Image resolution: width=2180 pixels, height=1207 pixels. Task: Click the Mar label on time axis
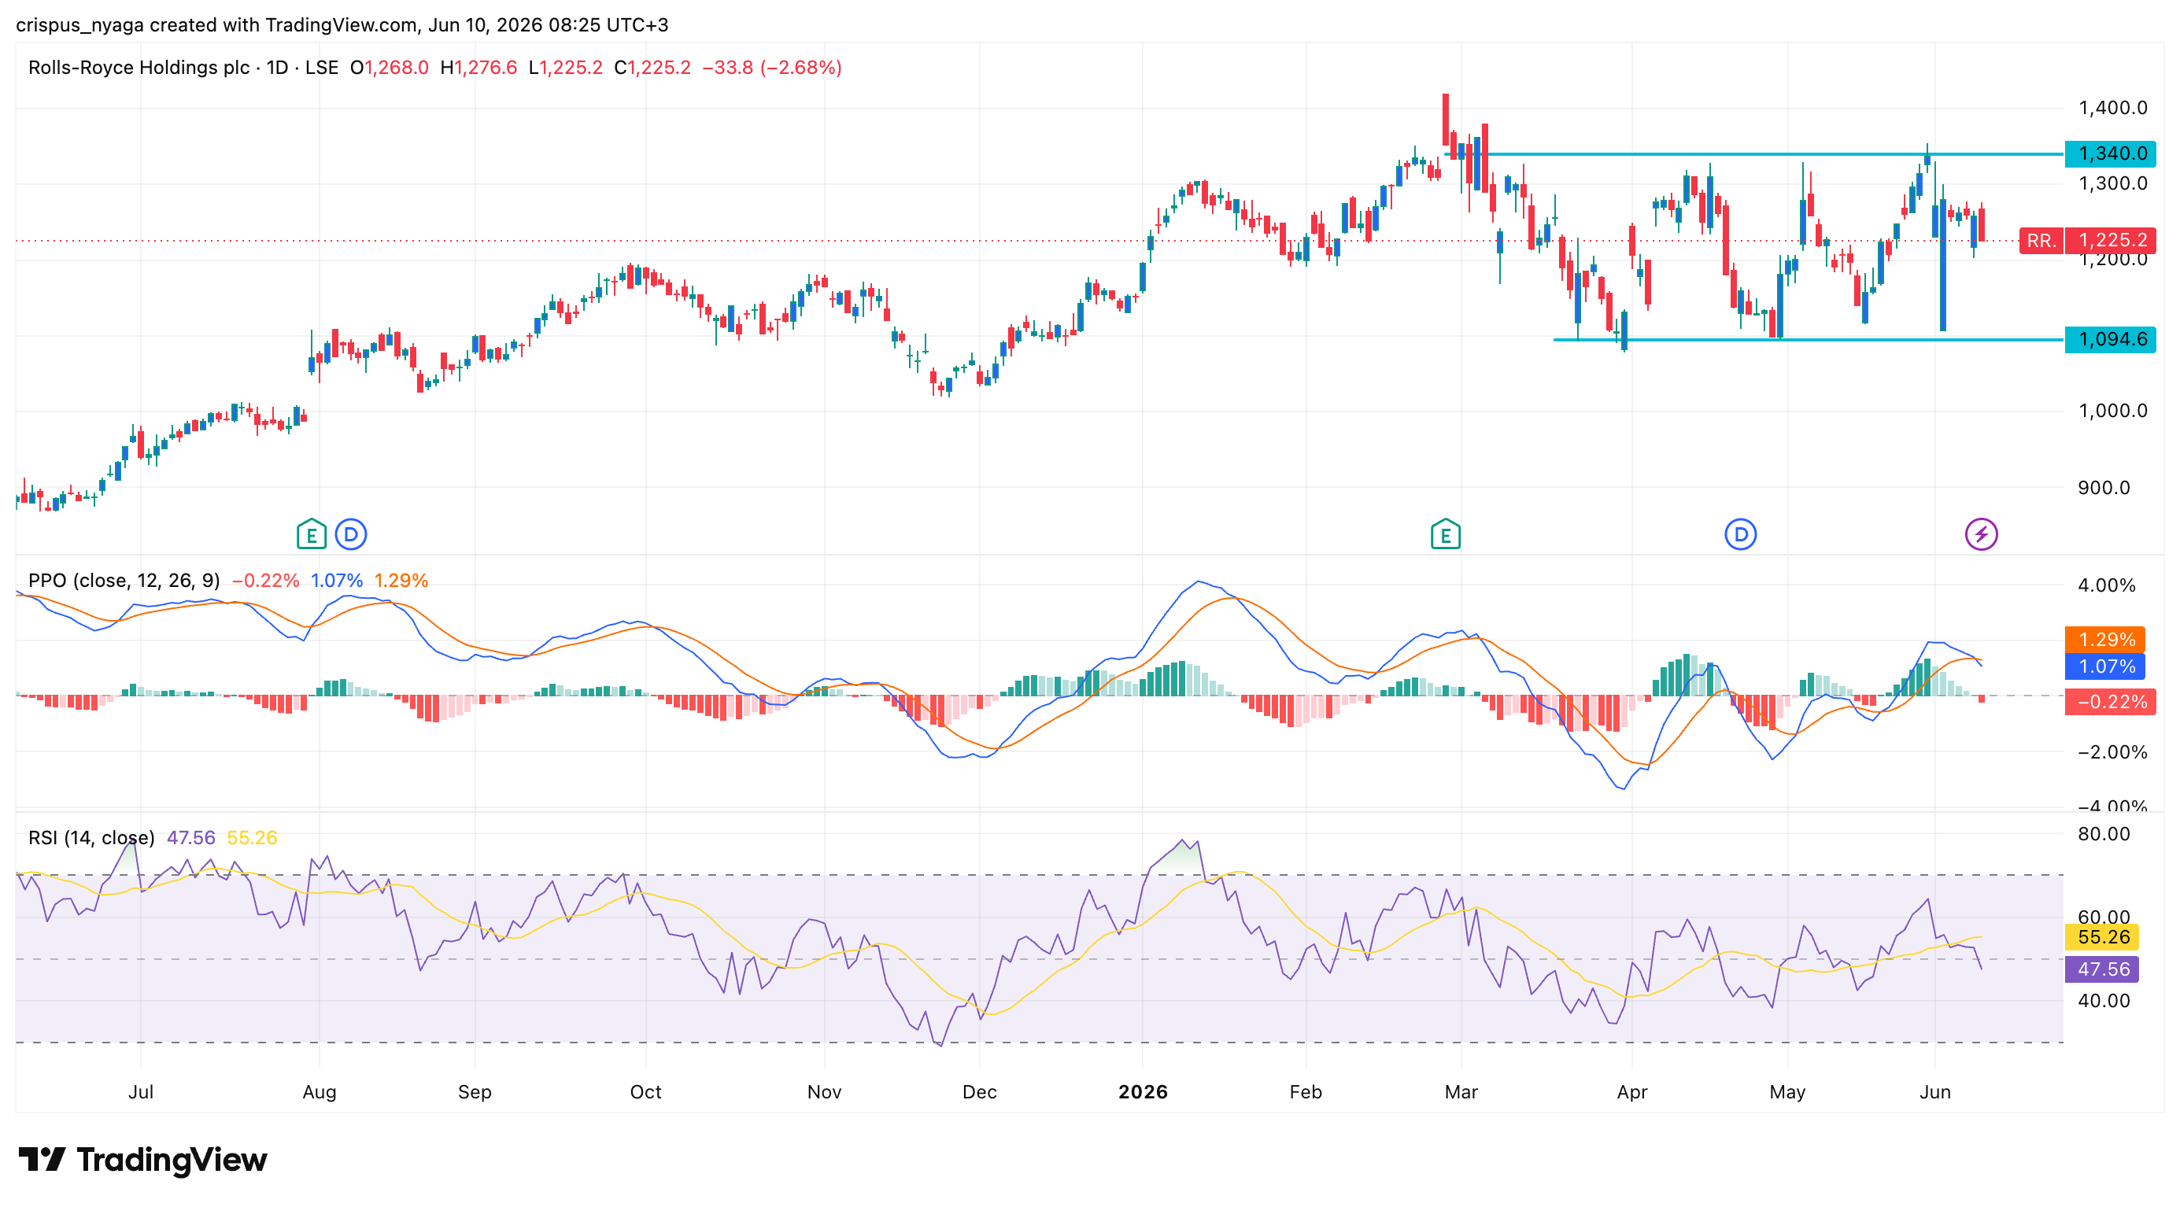click(1461, 1092)
